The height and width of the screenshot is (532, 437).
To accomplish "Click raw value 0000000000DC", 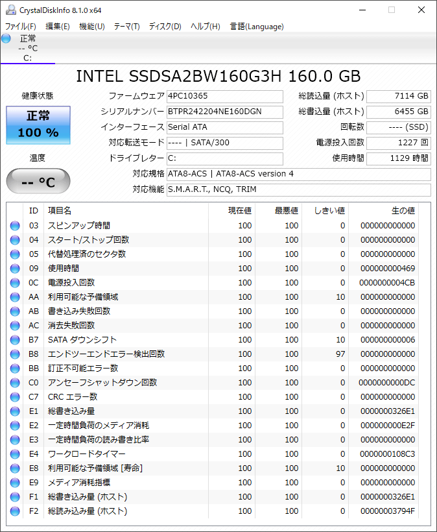I will coord(387,382).
